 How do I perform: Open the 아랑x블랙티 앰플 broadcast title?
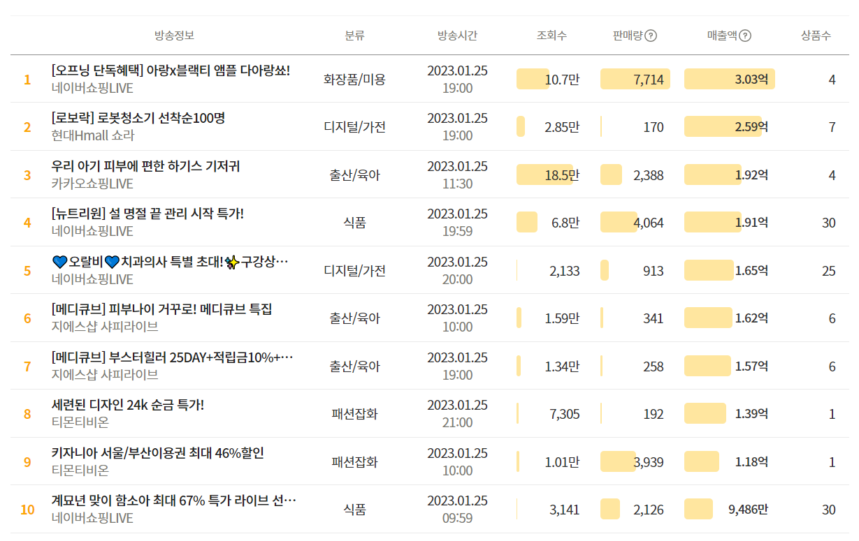coord(171,71)
